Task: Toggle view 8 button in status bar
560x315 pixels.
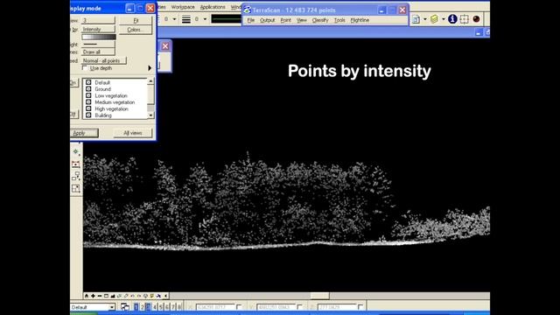Action: coord(179,307)
